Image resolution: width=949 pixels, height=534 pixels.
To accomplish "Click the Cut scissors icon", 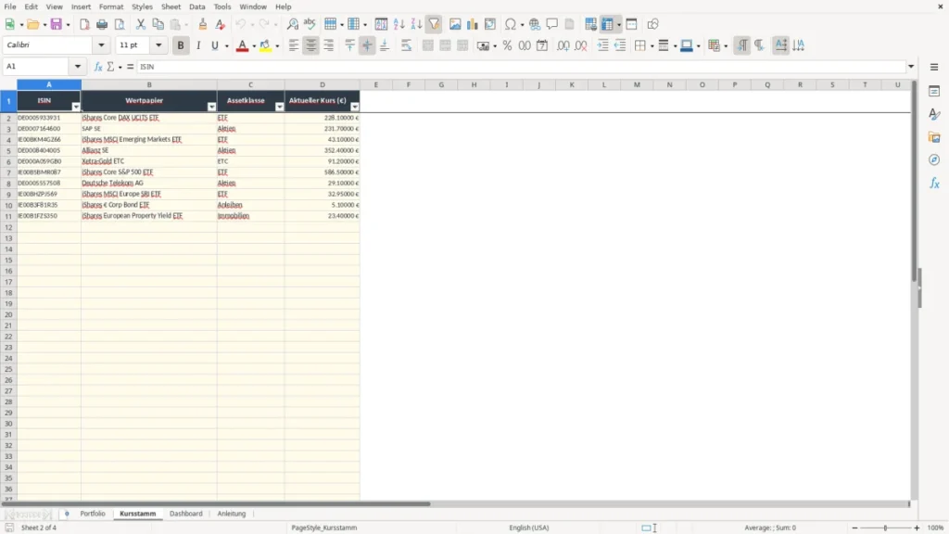I will click(141, 24).
